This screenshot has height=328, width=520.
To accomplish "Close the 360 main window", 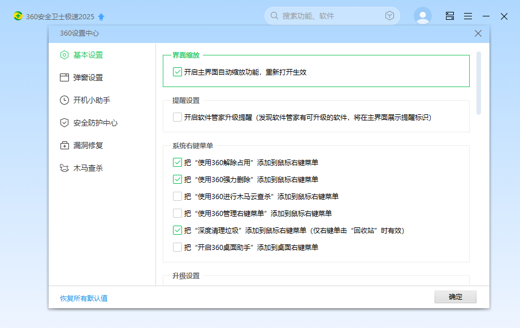I will [504, 16].
